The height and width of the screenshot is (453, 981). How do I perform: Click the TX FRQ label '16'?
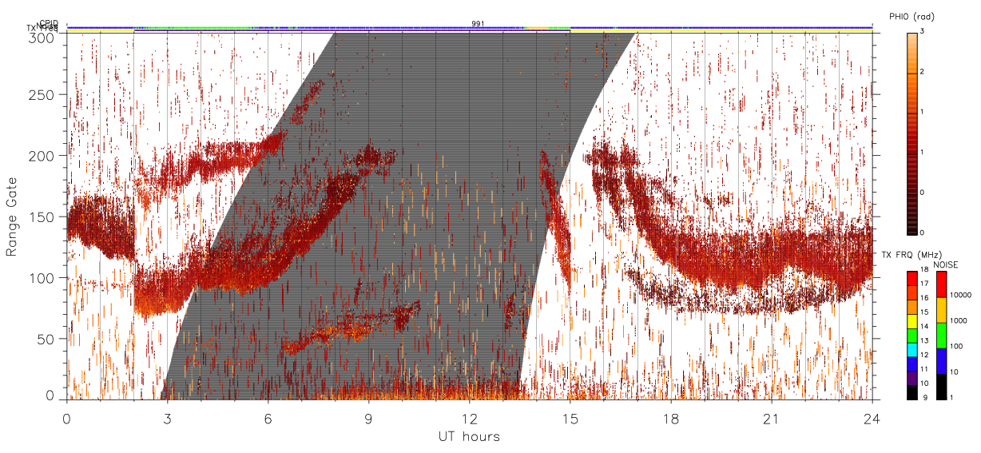tap(923, 298)
